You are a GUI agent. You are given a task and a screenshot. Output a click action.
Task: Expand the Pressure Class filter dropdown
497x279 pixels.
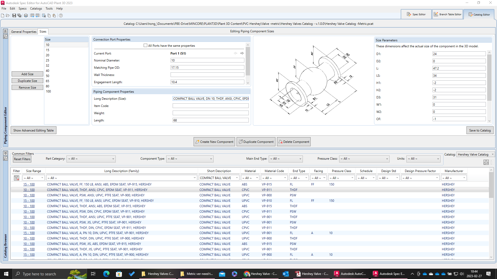(x=364, y=159)
